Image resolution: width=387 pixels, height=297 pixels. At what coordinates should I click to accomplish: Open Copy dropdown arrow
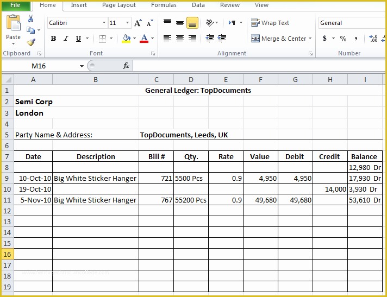[39, 30]
